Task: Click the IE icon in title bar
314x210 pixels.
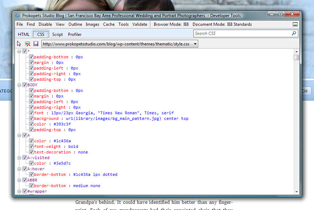Action: [18, 15]
